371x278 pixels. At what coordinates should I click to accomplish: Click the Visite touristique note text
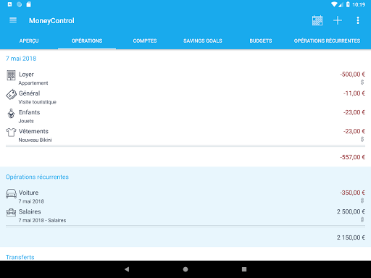click(38, 102)
